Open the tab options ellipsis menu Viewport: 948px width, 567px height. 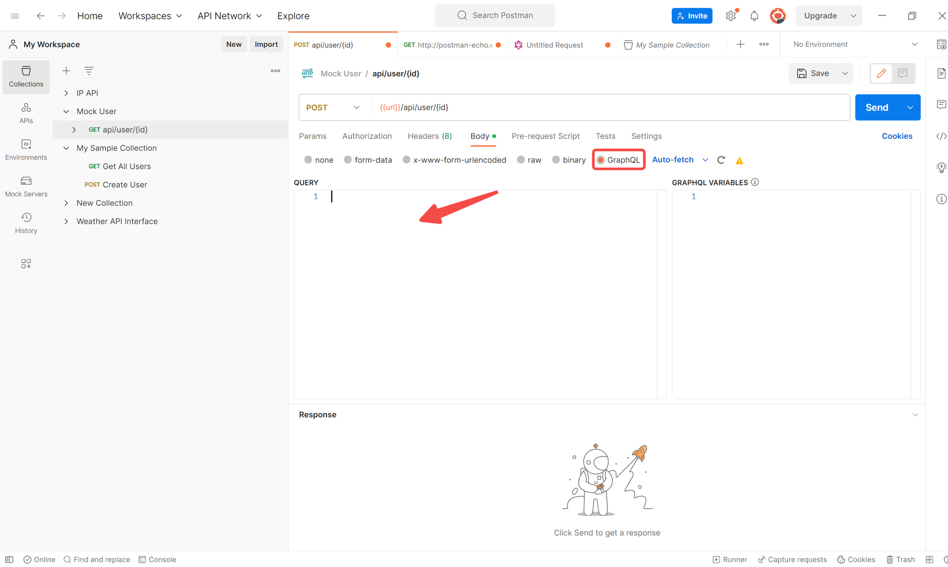point(764,45)
